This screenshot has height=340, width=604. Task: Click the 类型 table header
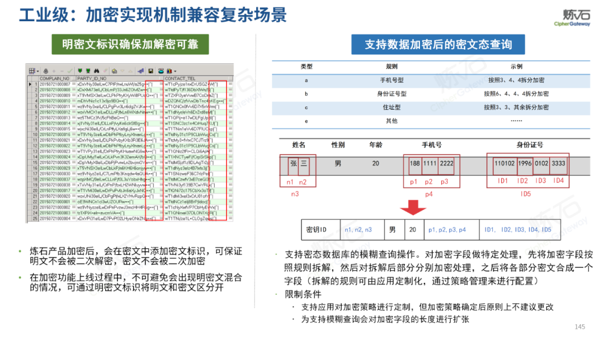pyautogui.click(x=306, y=67)
